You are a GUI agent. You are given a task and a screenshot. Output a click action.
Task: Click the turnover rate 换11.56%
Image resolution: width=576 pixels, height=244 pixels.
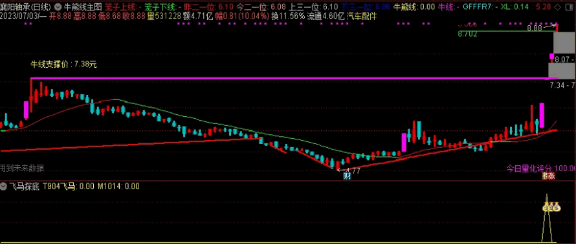(x=288, y=15)
